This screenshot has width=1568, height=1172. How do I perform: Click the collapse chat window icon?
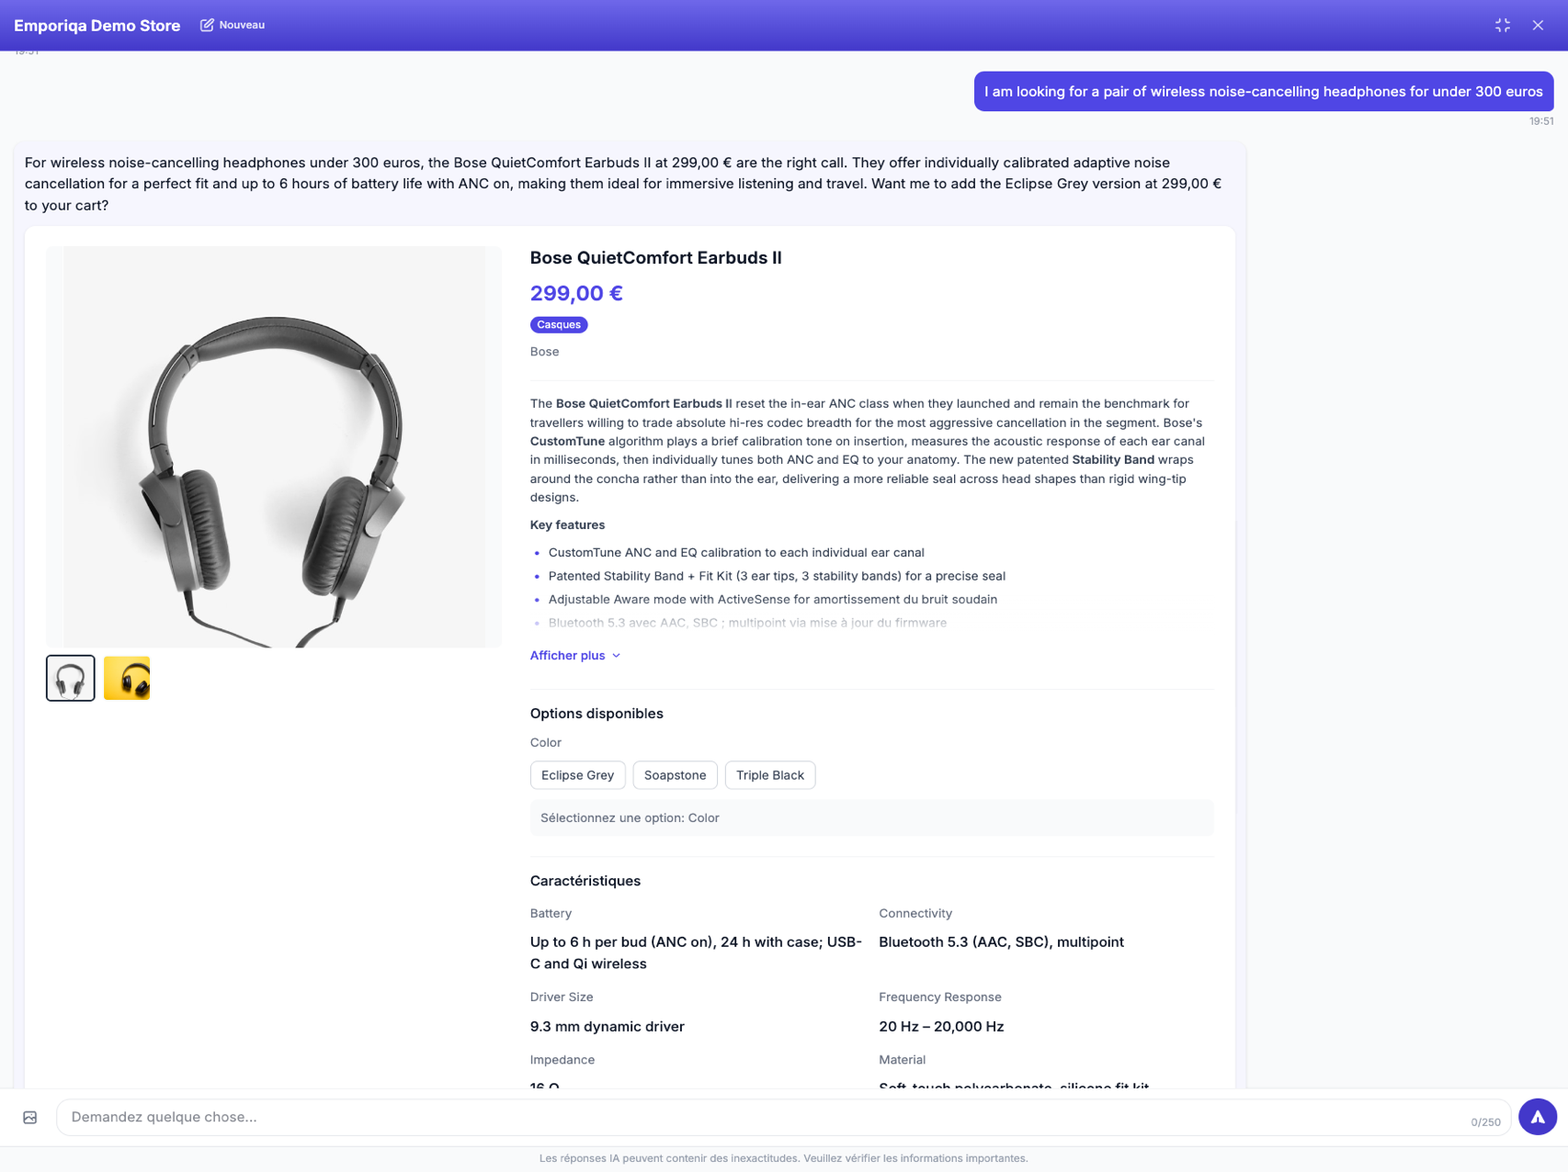pyautogui.click(x=1503, y=26)
